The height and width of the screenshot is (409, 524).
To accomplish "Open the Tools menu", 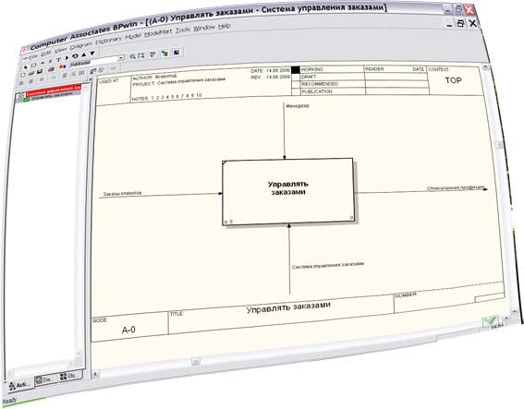I will [183, 30].
